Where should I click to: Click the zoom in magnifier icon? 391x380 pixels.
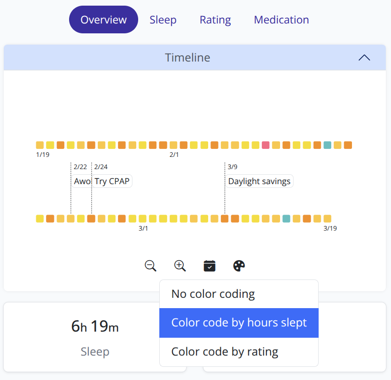point(180,266)
